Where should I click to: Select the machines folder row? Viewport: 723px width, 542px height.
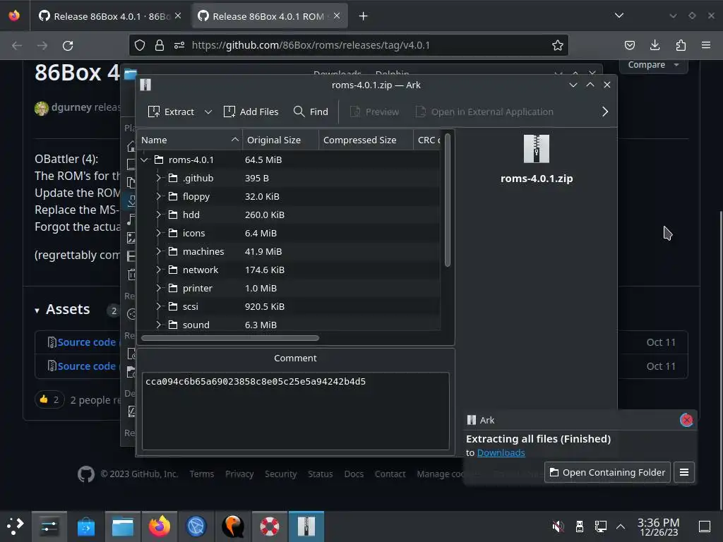pyautogui.click(x=289, y=251)
